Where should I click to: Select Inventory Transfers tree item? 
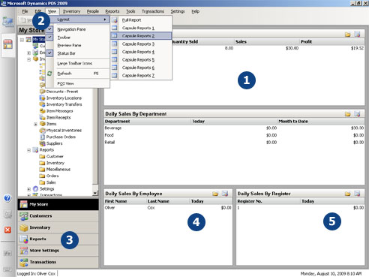point(64,104)
